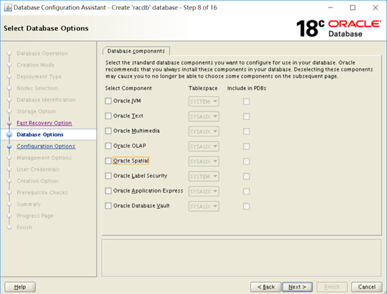Click the Tablespace column header
This screenshot has height=294, width=387.
pos(203,88)
